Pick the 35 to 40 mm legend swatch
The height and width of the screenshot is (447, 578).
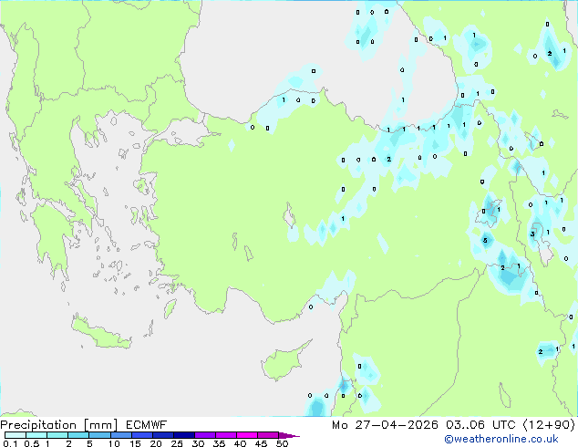[225, 435]
